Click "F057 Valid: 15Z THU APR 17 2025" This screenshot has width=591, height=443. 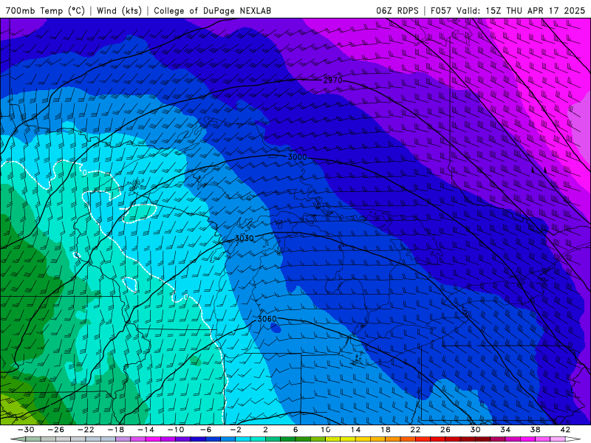pyautogui.click(x=508, y=10)
